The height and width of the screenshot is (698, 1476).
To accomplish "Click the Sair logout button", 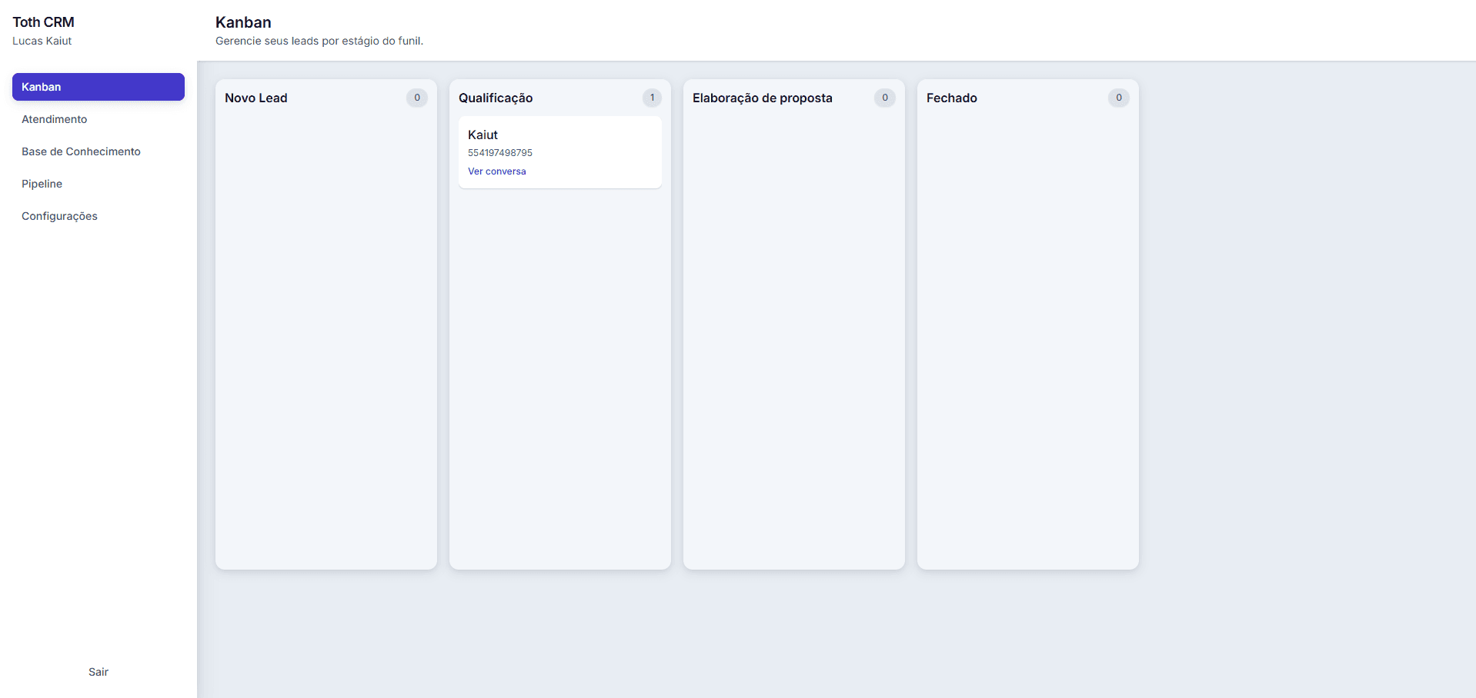I will [99, 672].
